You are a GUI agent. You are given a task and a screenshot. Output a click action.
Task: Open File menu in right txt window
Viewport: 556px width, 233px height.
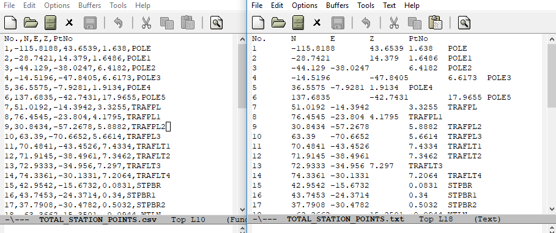pyautogui.click(x=257, y=6)
